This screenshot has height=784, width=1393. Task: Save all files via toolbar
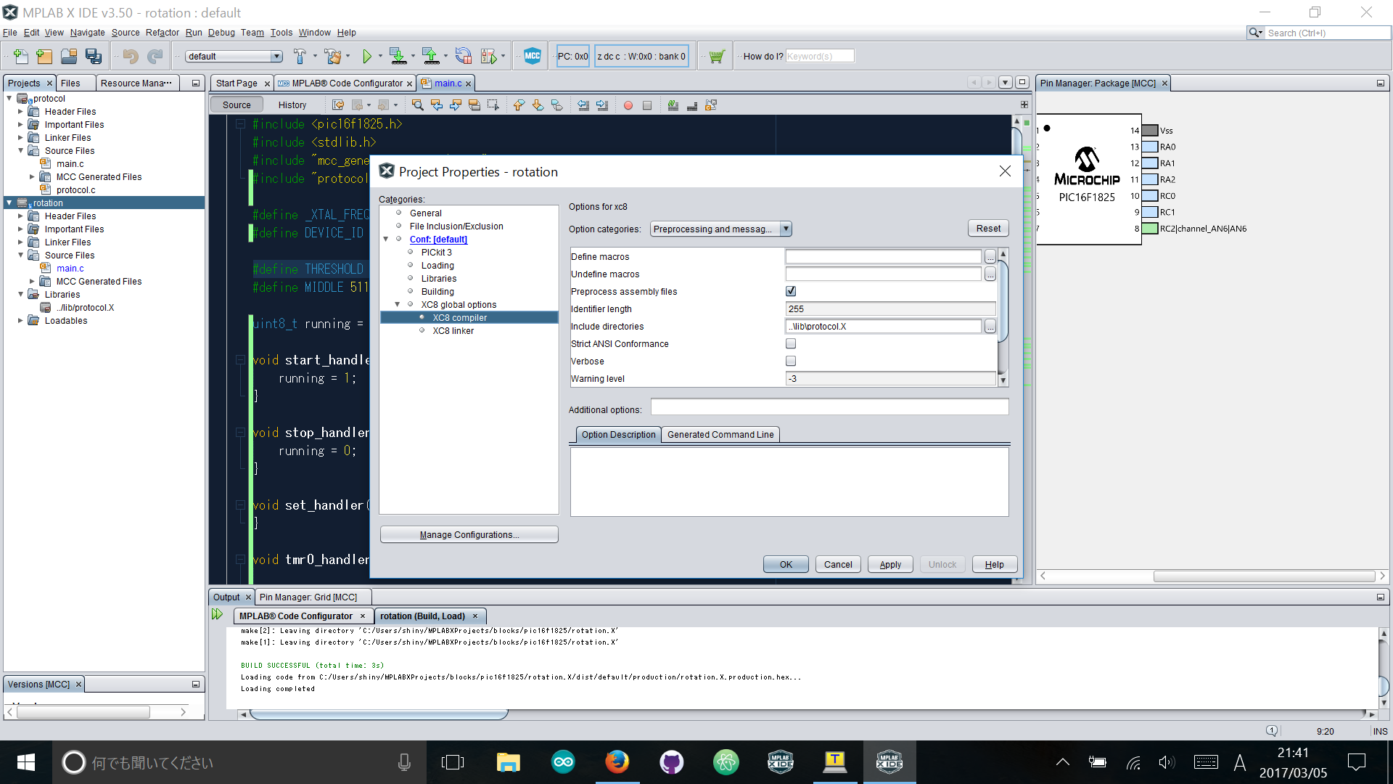[x=94, y=56]
